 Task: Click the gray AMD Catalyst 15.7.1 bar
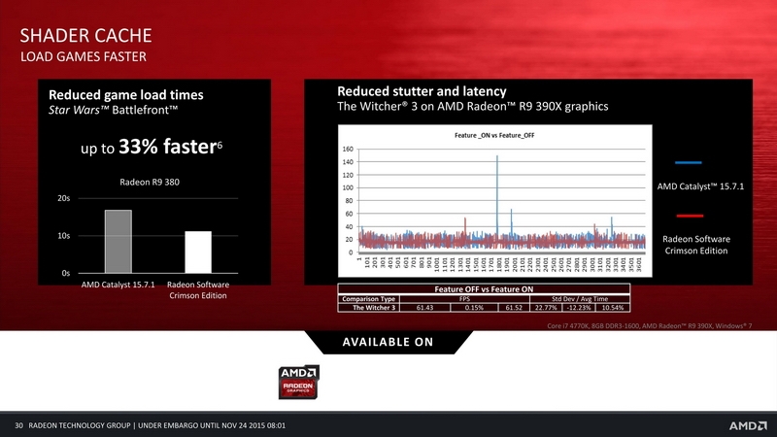pyautogui.click(x=118, y=241)
